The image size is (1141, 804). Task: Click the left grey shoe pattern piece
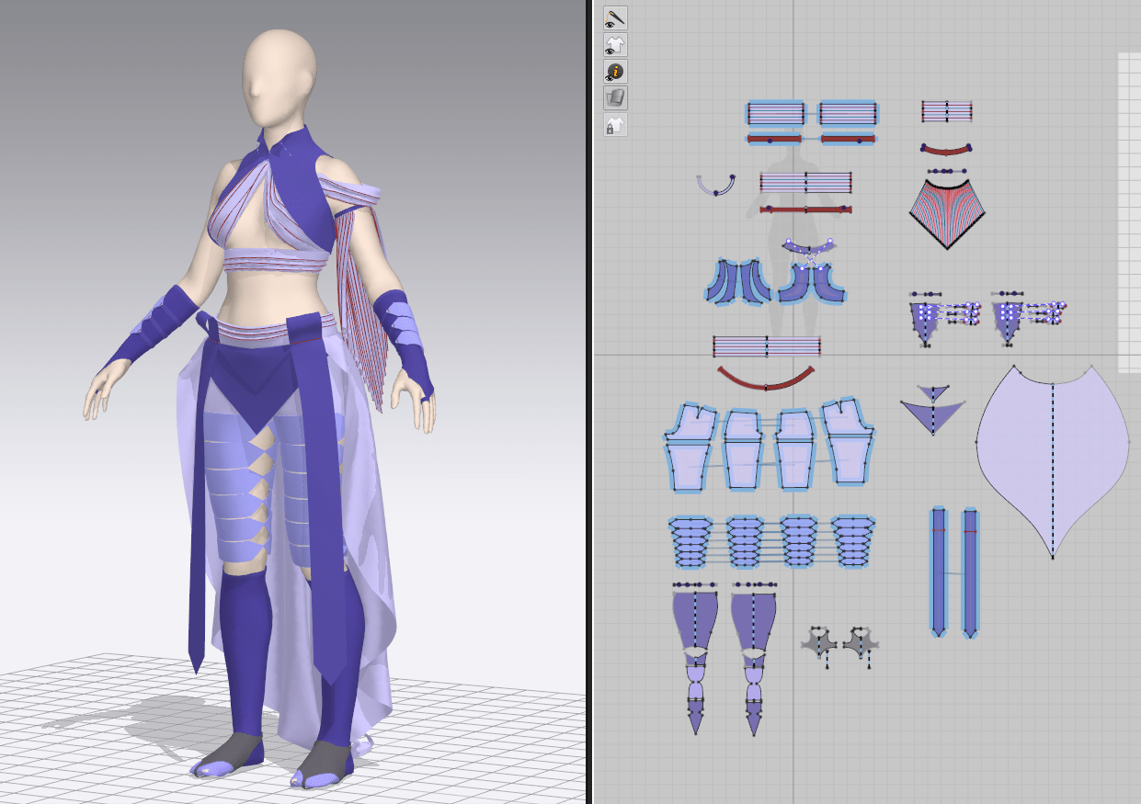click(817, 641)
